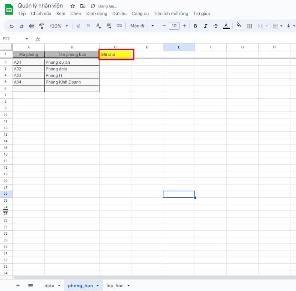Open the Google Sheets home logo
The height and width of the screenshot is (291, 296).
(9, 9)
